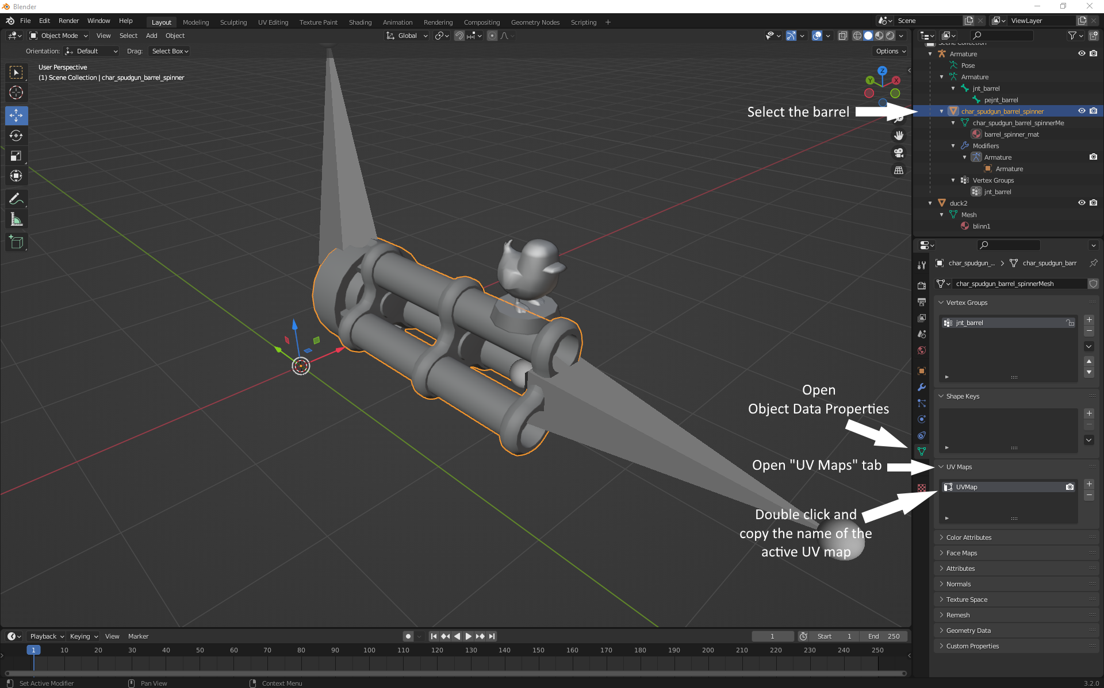
Task: Click play animation button
Action: click(468, 636)
